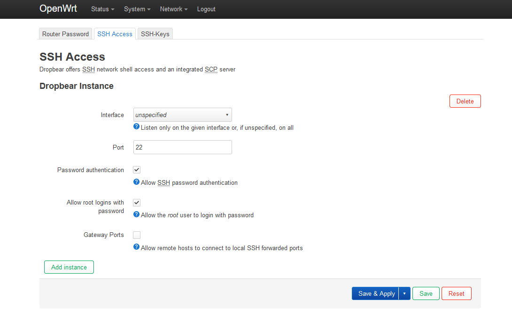Click Logout in the top bar

tap(206, 9)
